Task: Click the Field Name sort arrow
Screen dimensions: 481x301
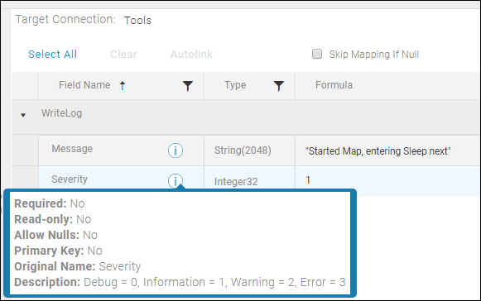Action: click(123, 85)
